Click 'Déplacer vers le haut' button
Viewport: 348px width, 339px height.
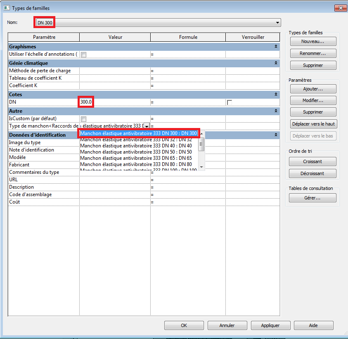pyautogui.click(x=313, y=124)
